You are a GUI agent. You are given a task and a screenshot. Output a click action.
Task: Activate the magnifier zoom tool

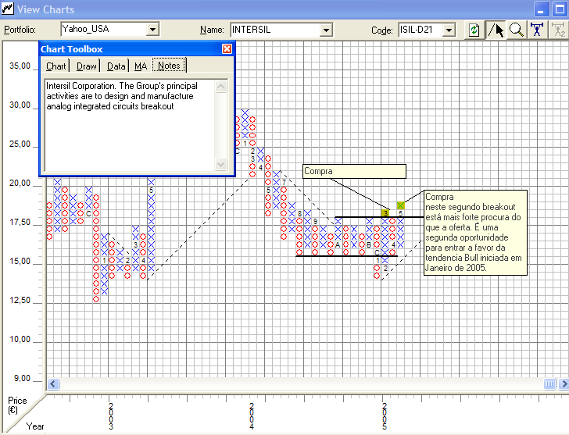coord(516,30)
